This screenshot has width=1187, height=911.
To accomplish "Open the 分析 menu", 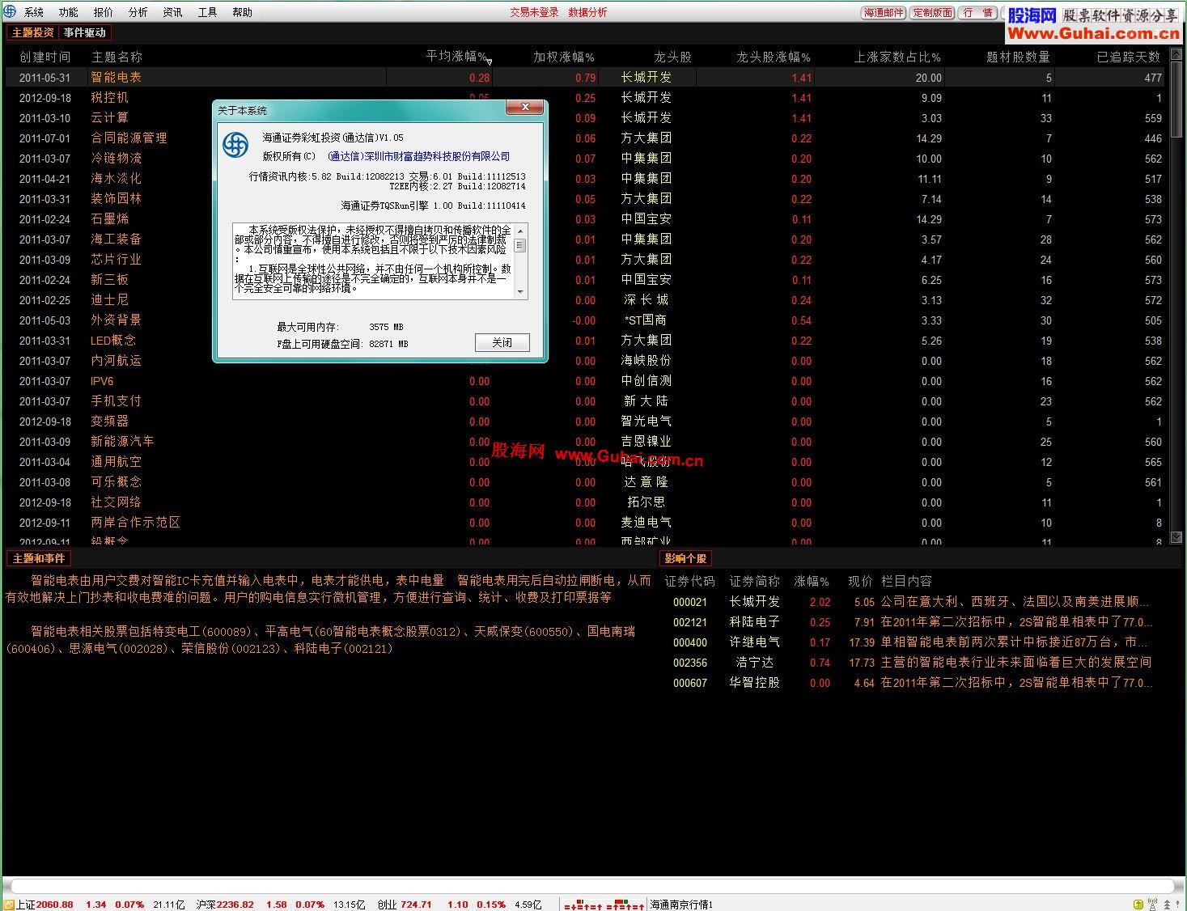I will coord(138,12).
